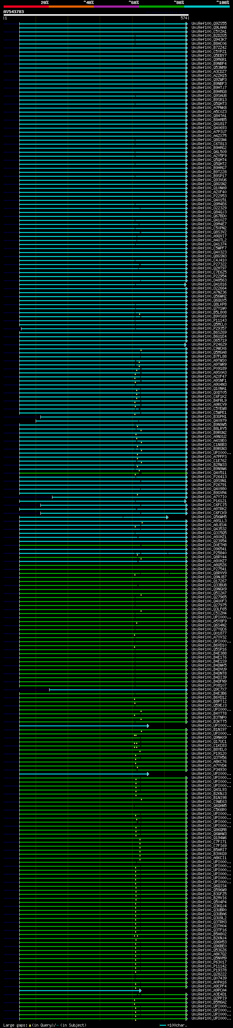Click the red 20% identity color bar
The width and height of the screenshot is (233, 1028).
pyautogui.click(x=26, y=7)
